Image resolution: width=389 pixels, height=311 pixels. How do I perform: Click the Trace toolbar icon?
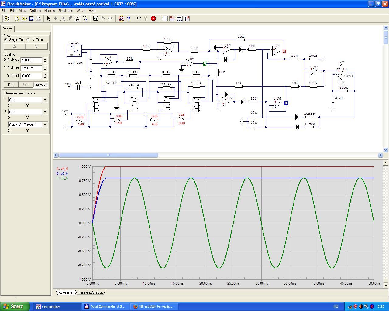click(x=165, y=19)
